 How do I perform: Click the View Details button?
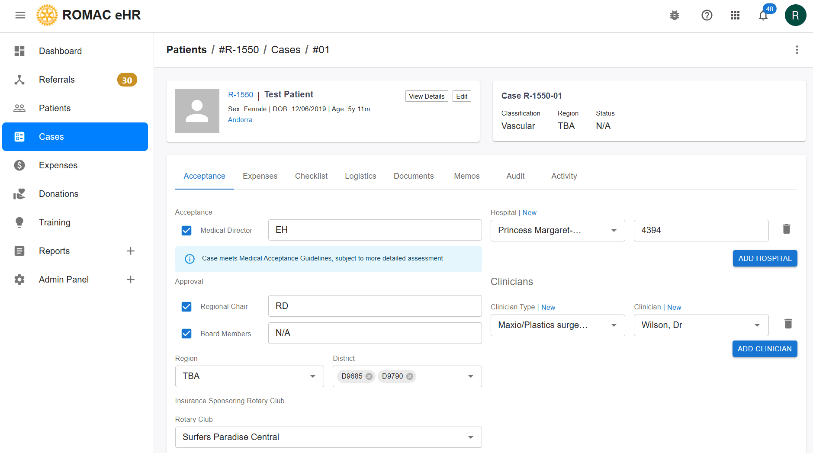tap(426, 96)
